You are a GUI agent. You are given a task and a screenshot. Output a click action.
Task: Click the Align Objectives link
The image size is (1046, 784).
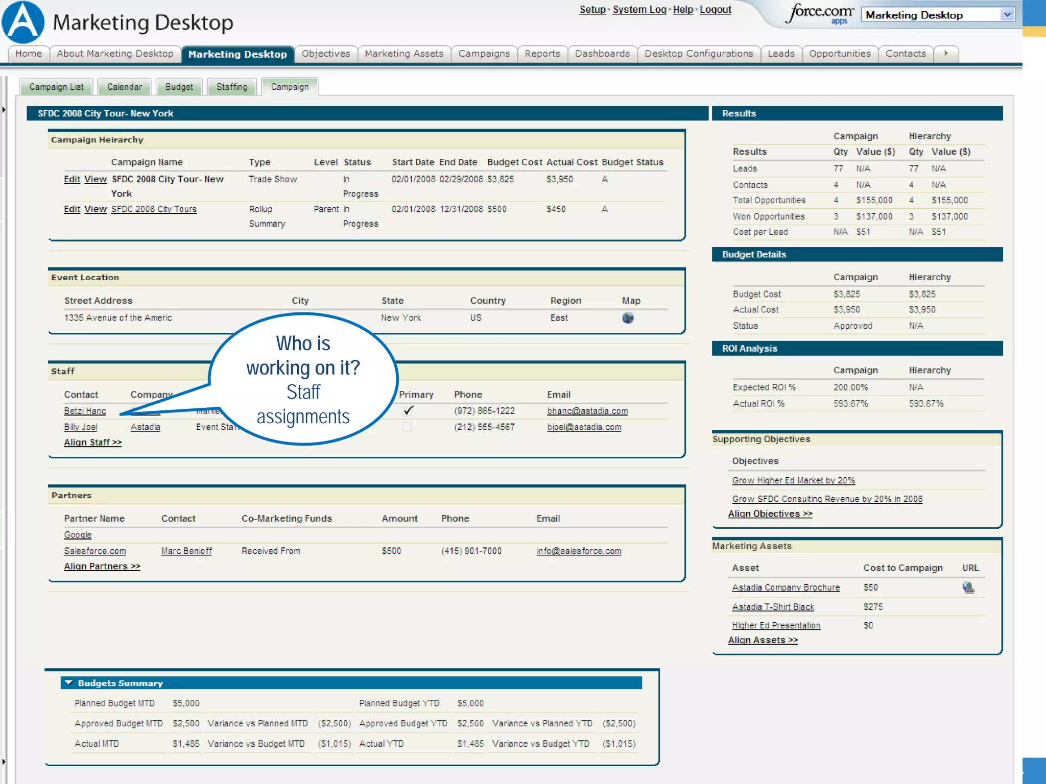click(770, 514)
